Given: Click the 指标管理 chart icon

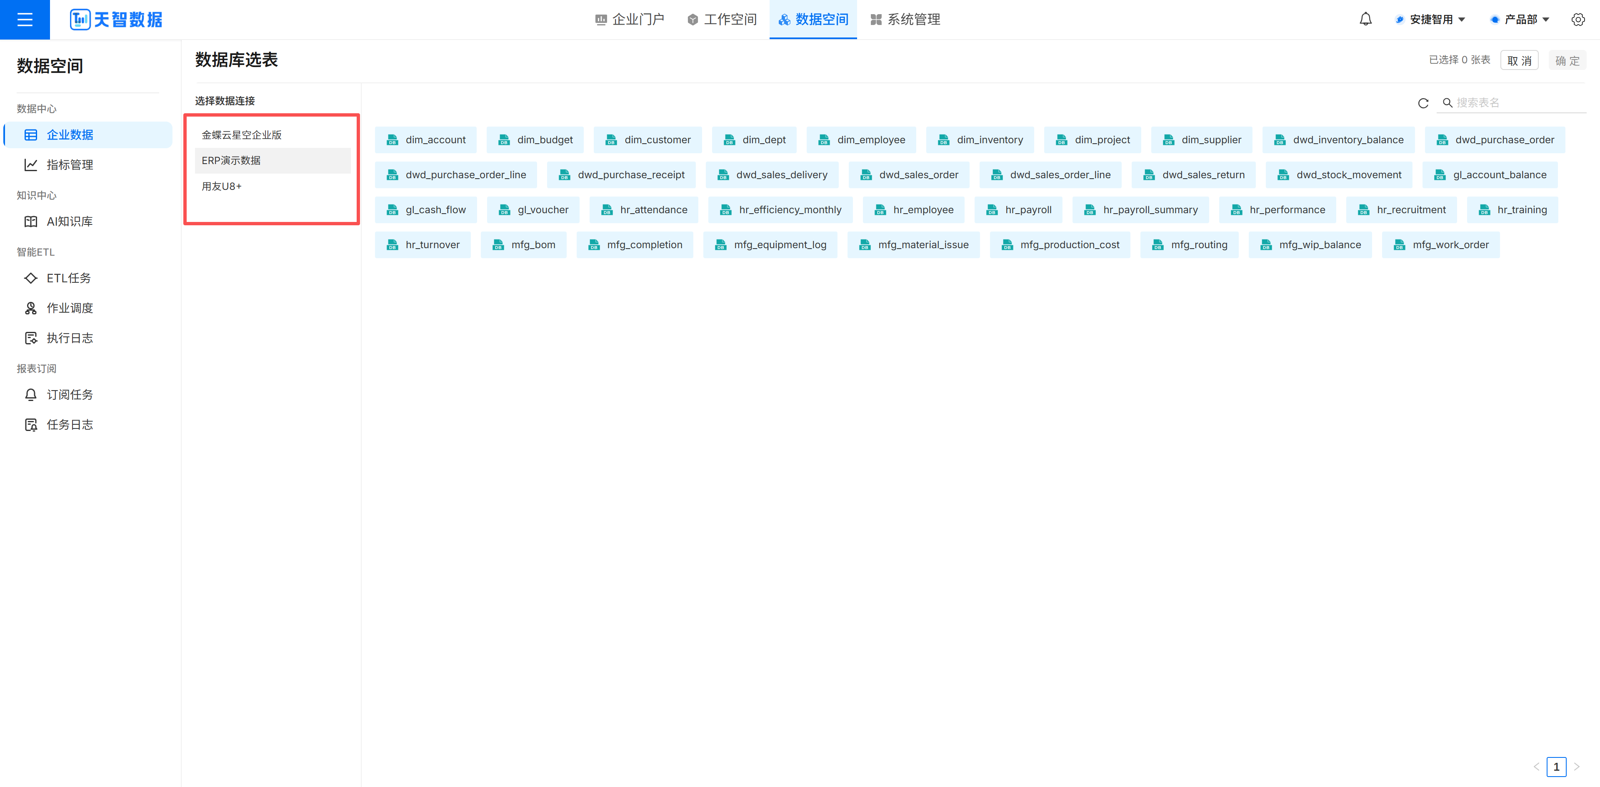Looking at the screenshot, I should (x=30, y=164).
